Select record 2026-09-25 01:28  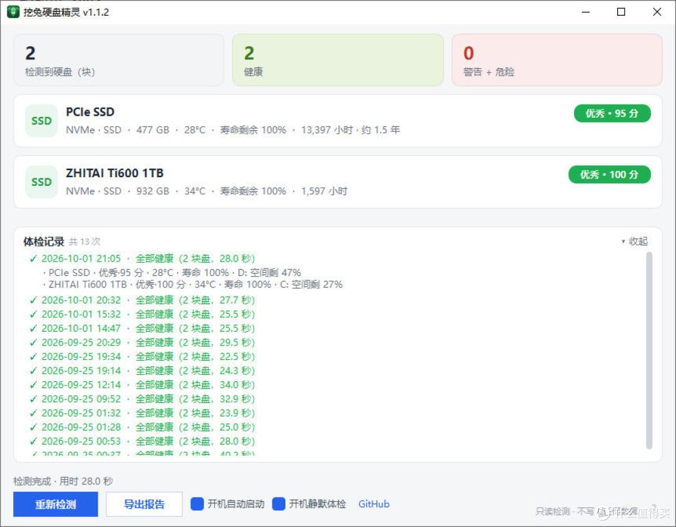(x=142, y=427)
